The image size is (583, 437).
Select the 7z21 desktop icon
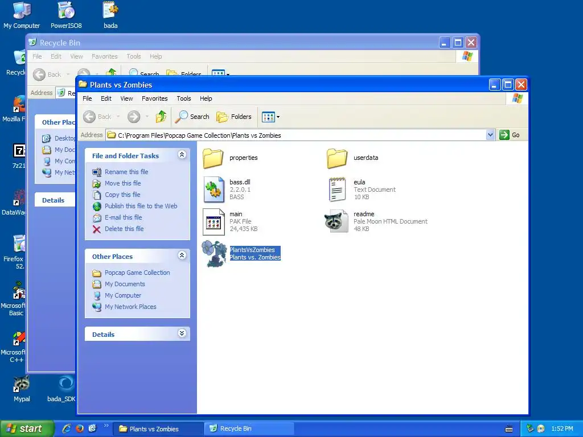pyautogui.click(x=19, y=156)
